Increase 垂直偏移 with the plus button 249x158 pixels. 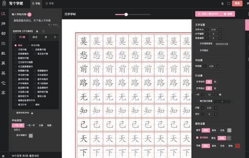[220, 38]
